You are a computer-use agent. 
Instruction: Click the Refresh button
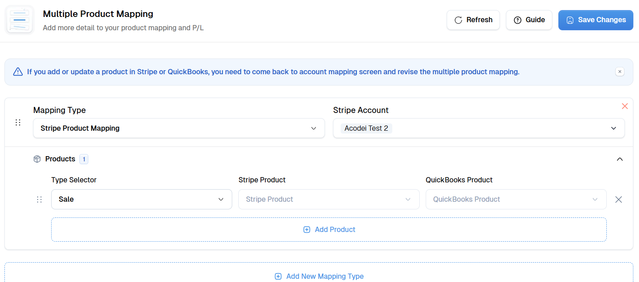[x=473, y=20]
